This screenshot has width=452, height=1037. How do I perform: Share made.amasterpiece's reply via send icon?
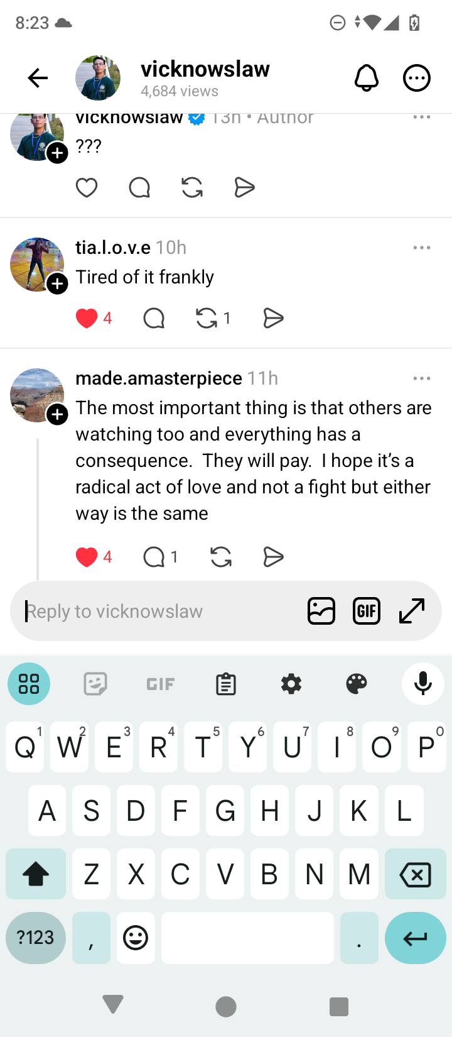point(273,557)
